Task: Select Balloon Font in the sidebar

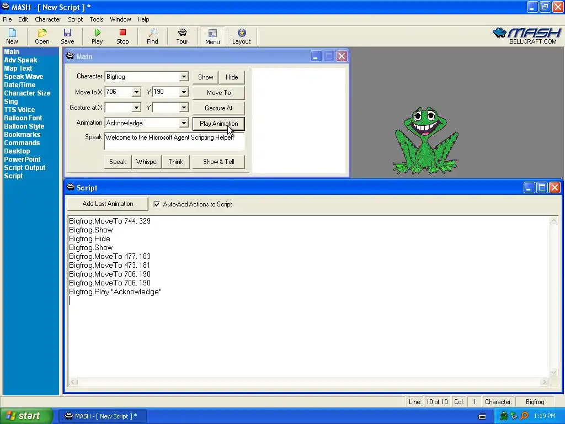Action: click(23, 118)
